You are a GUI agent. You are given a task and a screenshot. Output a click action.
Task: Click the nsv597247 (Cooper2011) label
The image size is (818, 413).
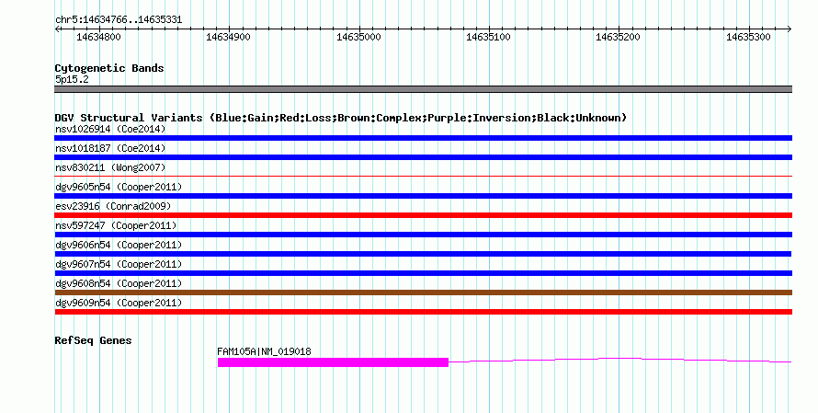116,225
